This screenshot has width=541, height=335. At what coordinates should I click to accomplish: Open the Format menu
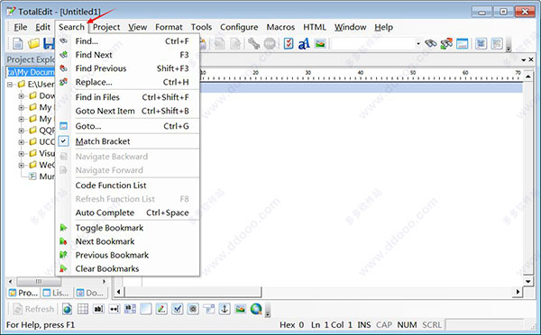pos(169,27)
